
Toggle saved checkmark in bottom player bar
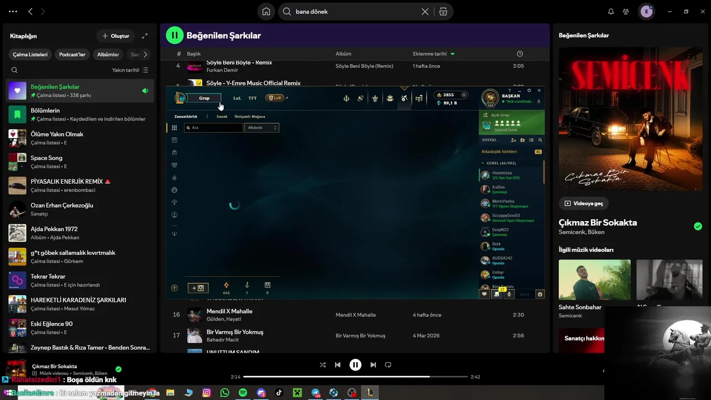click(x=118, y=369)
